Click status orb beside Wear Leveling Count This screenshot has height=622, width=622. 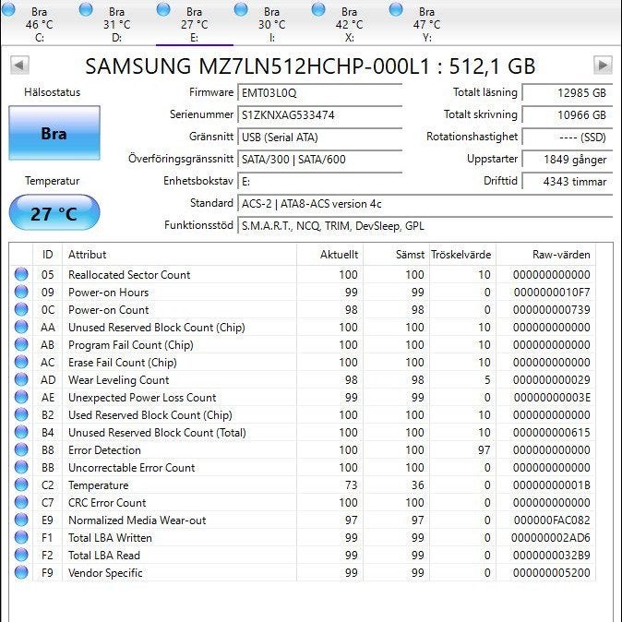tap(21, 379)
